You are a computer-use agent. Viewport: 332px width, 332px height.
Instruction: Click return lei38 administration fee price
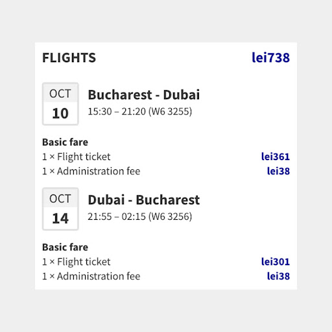click(278, 276)
